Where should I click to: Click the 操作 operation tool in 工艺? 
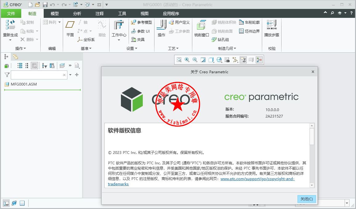coord(162,28)
